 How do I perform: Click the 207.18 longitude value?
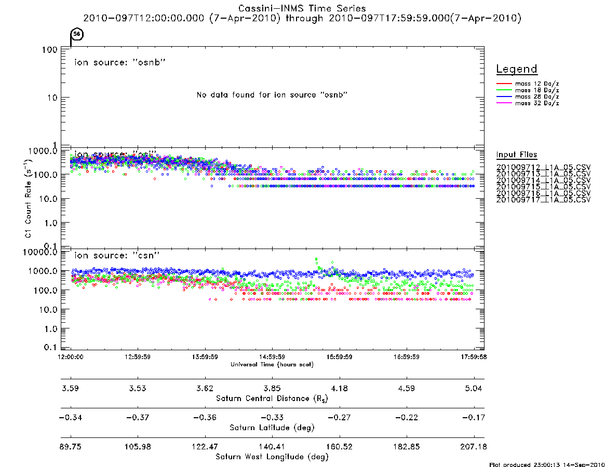point(474,447)
